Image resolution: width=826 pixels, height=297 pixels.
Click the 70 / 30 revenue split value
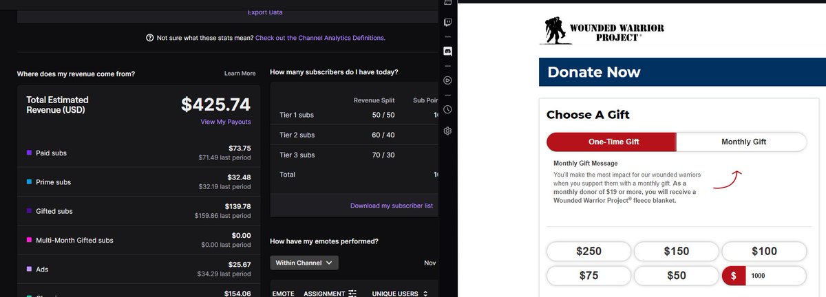click(383, 155)
